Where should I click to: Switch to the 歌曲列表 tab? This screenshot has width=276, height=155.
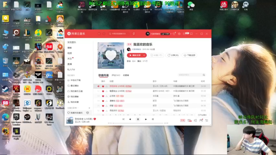click(x=103, y=75)
